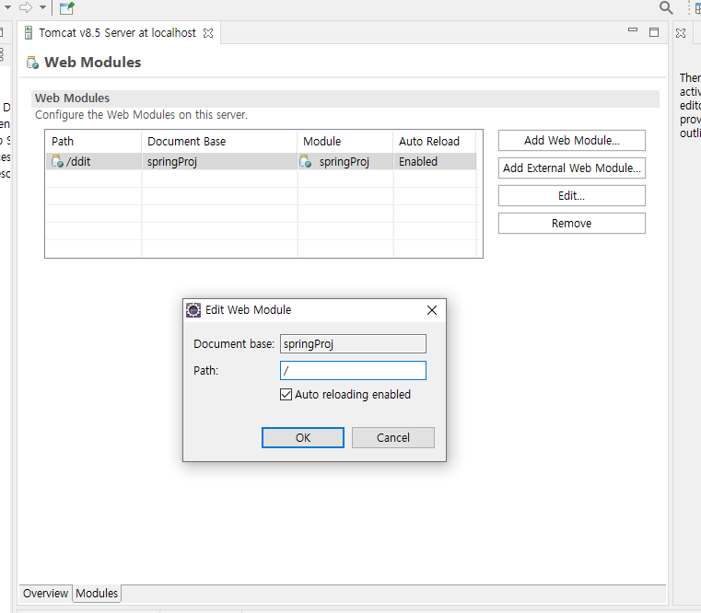Screen dimensions: 701x613
Task: Click the Module column header
Action: [x=345, y=141]
